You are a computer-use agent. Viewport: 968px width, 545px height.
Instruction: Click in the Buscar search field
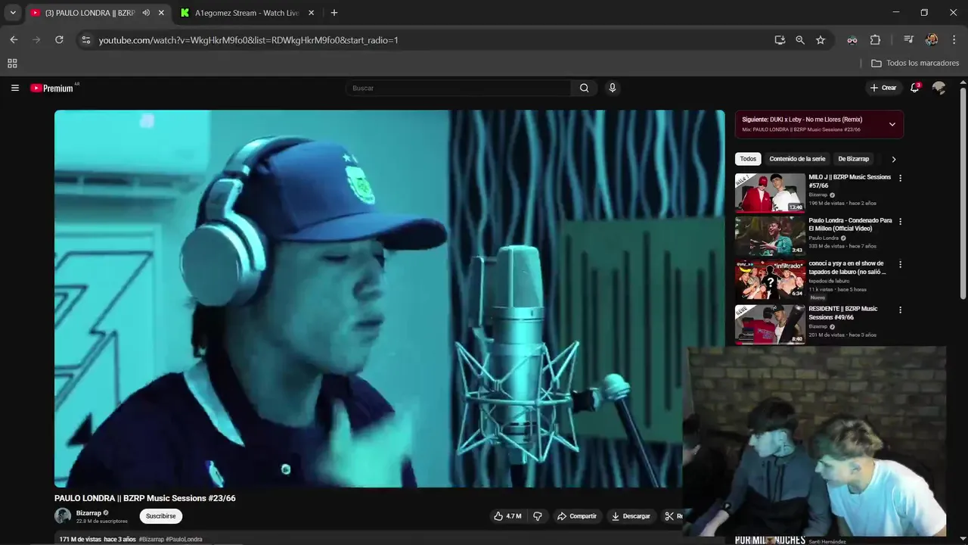[x=458, y=88]
